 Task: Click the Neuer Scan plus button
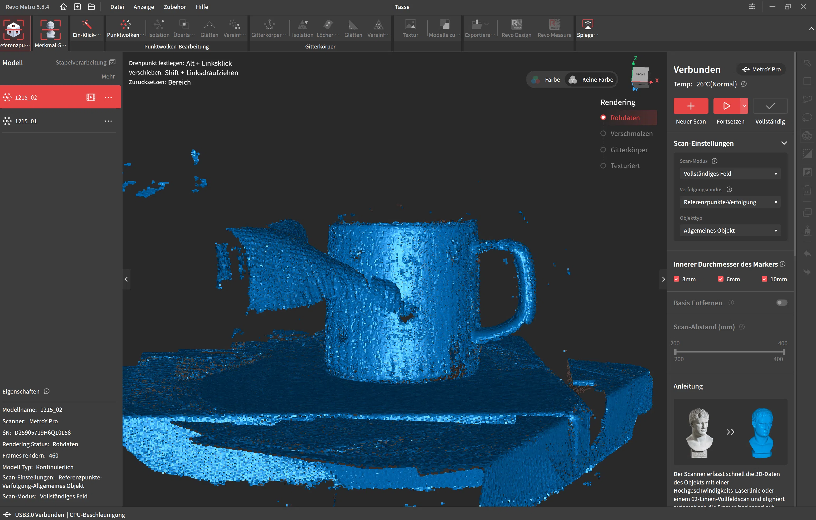(691, 106)
